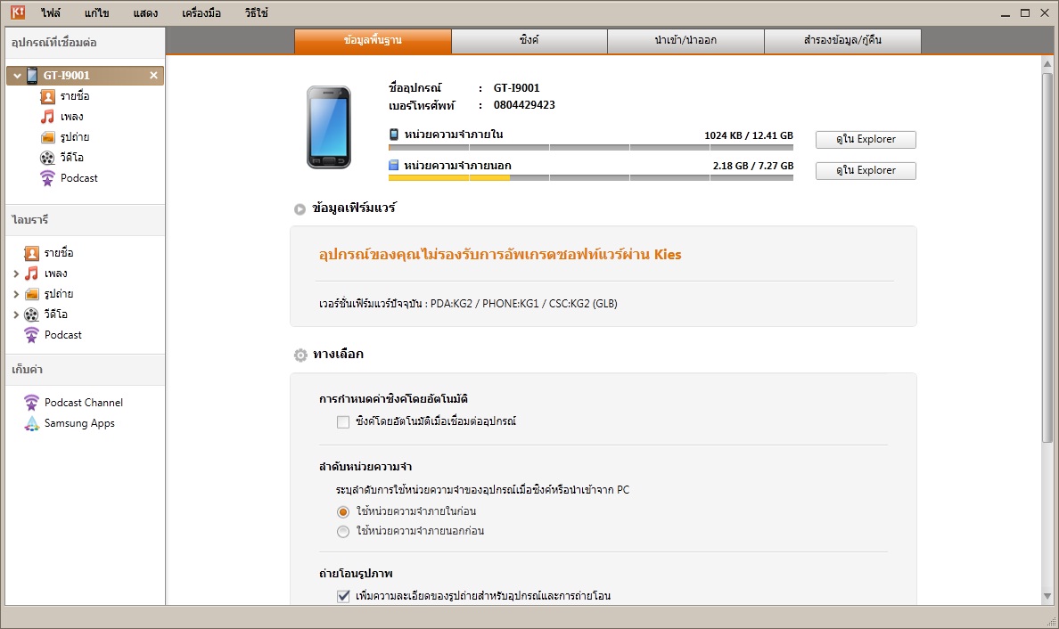Select Podcast Channel label in sidebar
1059x629 pixels.
coord(84,403)
